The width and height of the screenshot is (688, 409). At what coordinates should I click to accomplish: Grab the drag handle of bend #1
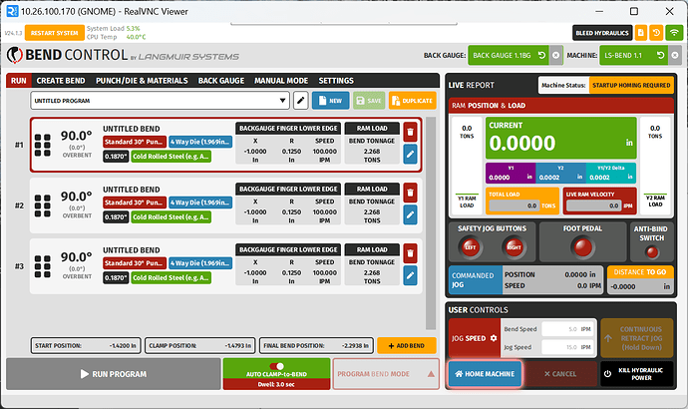[43, 146]
